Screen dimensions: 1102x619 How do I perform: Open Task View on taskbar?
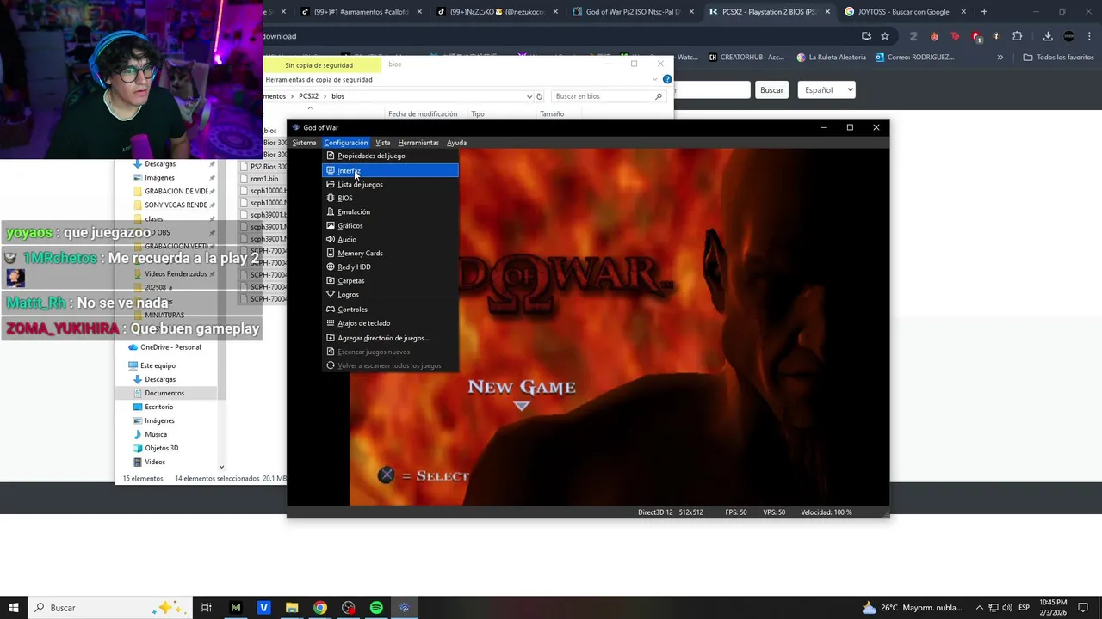(x=207, y=608)
